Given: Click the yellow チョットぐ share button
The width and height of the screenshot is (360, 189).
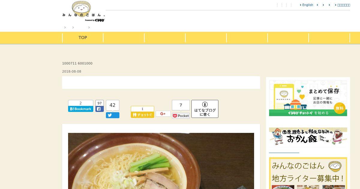Looking at the screenshot, I should click(x=142, y=115).
